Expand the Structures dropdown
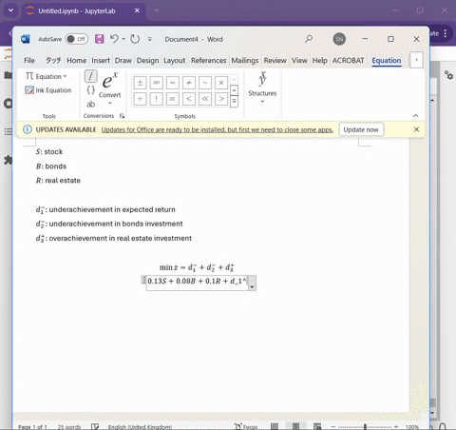The width and height of the screenshot is (456, 430). click(x=262, y=88)
